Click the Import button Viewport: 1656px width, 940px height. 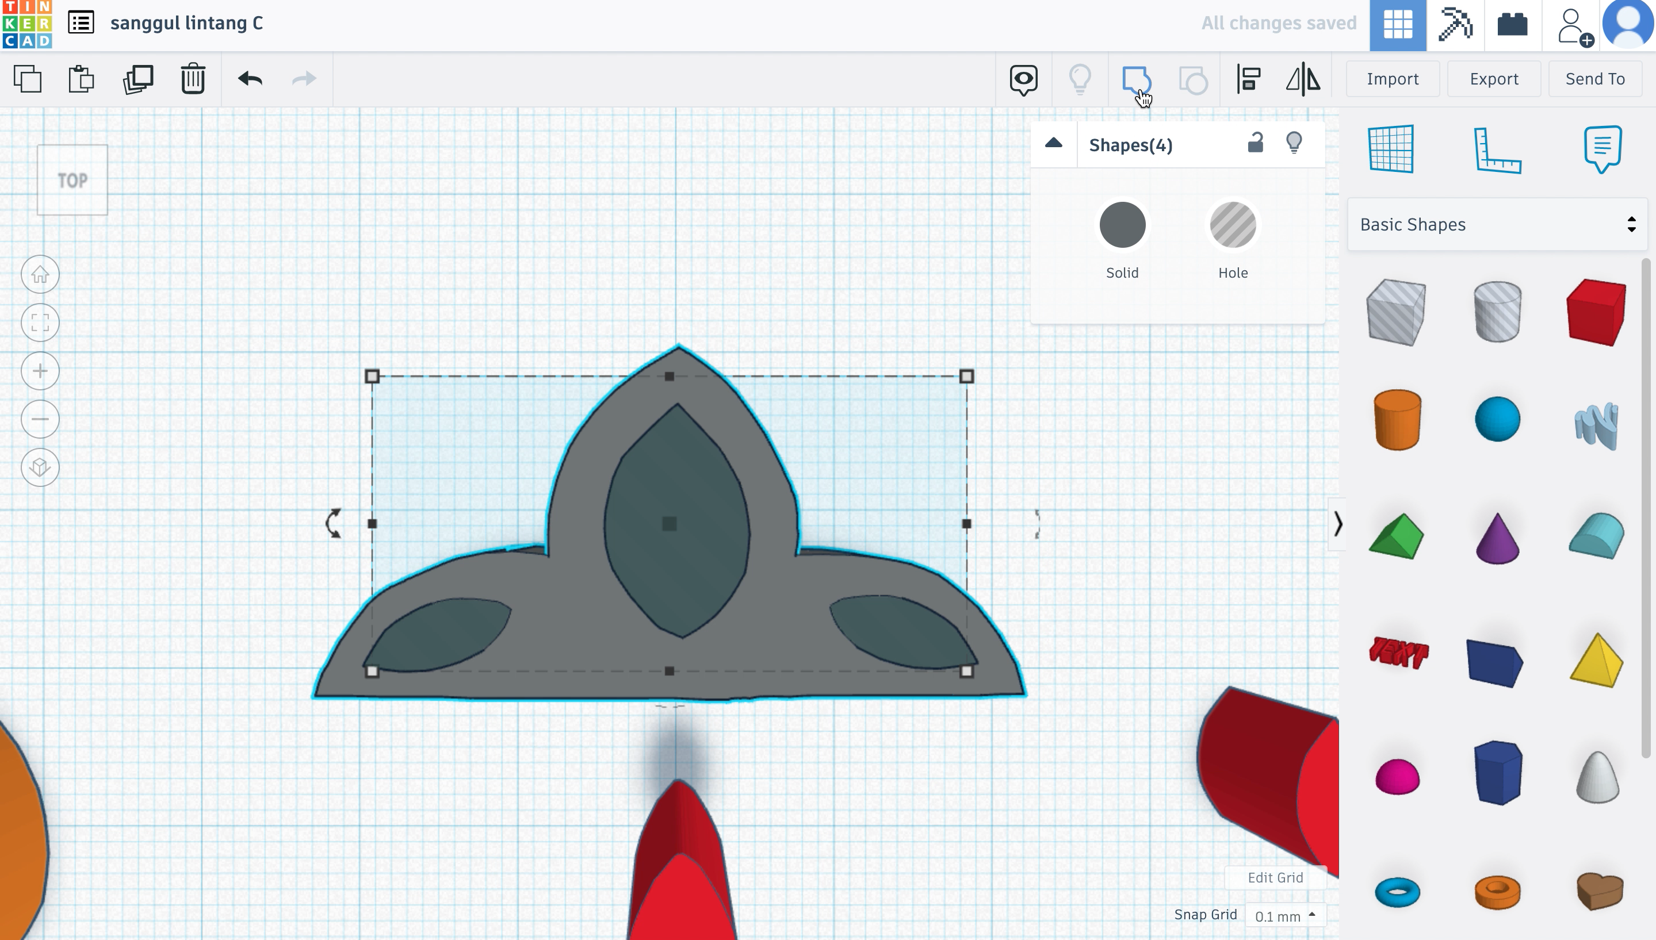1393,79
